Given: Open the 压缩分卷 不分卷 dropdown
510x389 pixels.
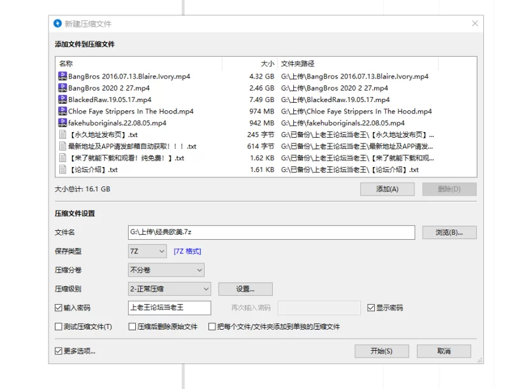Looking at the screenshot, I should click(x=166, y=270).
